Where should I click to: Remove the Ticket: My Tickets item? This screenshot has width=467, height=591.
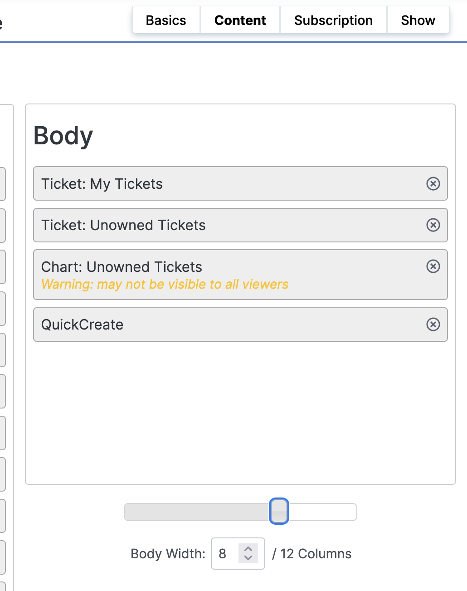[x=433, y=183]
